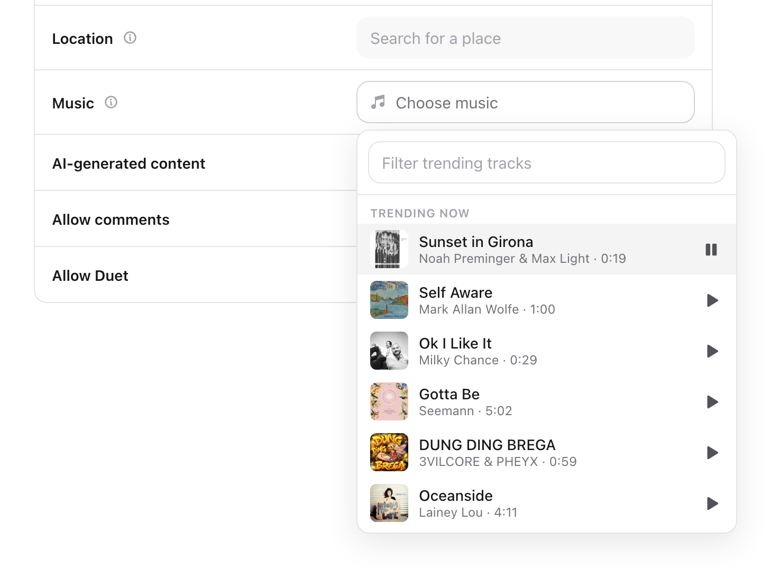This screenshot has height=568, width=771.
Task: Click the Music label
Action: [x=73, y=103]
